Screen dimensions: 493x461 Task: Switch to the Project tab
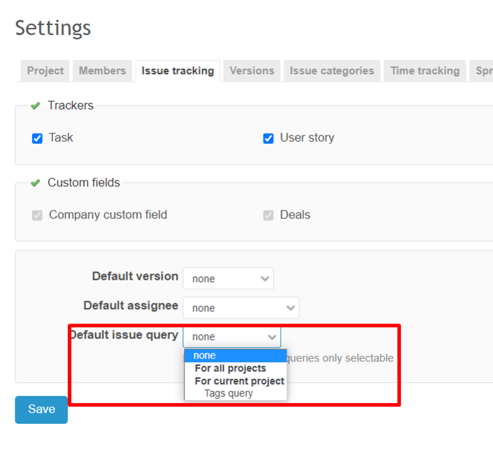point(45,71)
